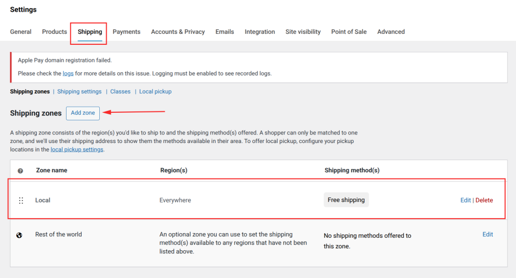Click the Local zone name
Viewport: 516px width, 278px height.
tap(43, 200)
